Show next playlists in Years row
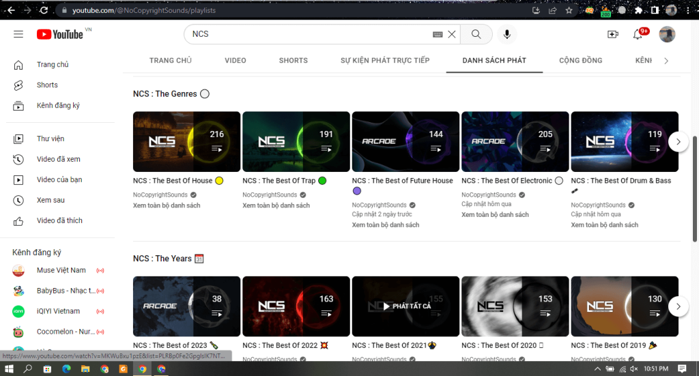The image size is (699, 376). [x=678, y=306]
